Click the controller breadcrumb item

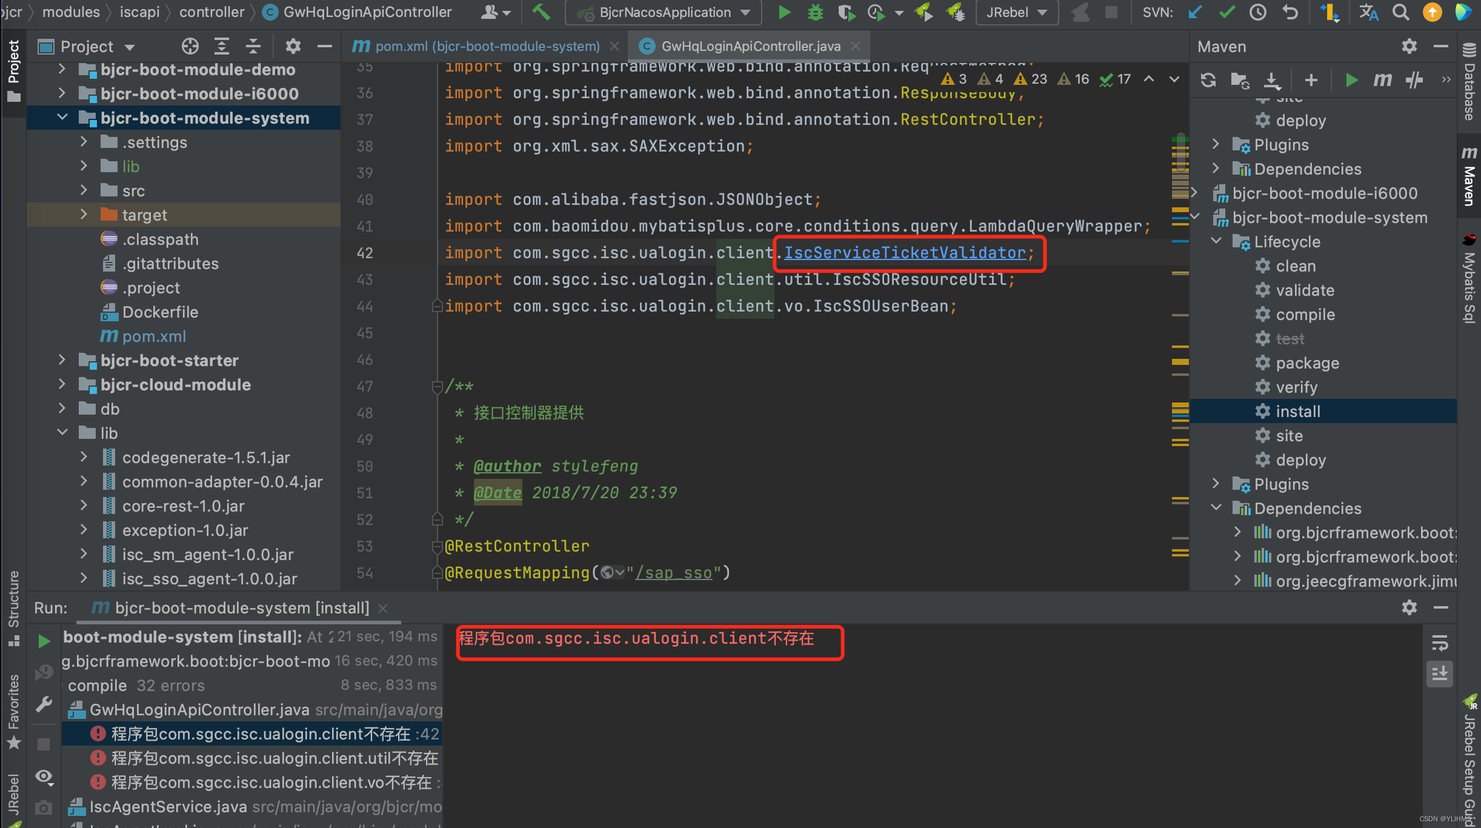point(211,12)
